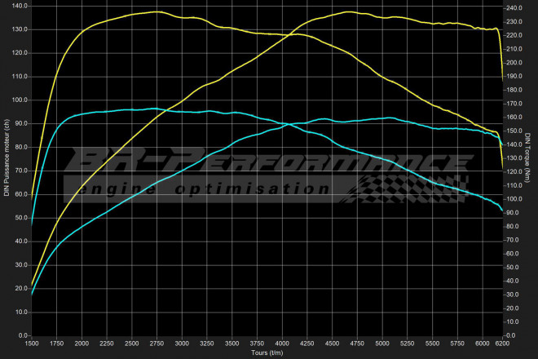Click the 140.0 label on the left power axis
538x359 pixels.
click(18, 6)
